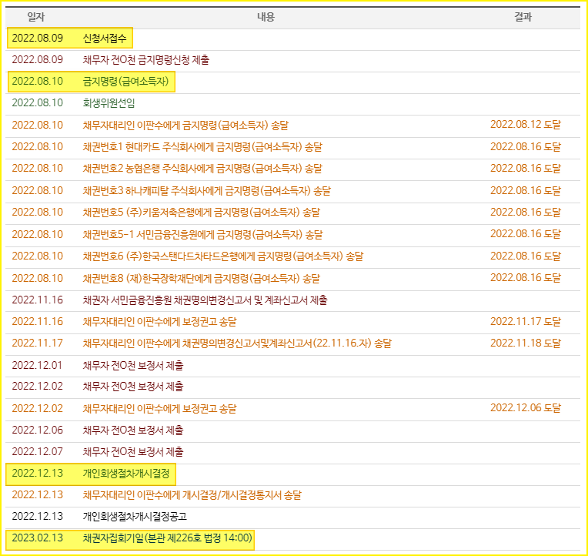Select '채권번호2 농협은행 주식회사' 송달 entry
The width and height of the screenshot is (588, 556).
click(202, 169)
